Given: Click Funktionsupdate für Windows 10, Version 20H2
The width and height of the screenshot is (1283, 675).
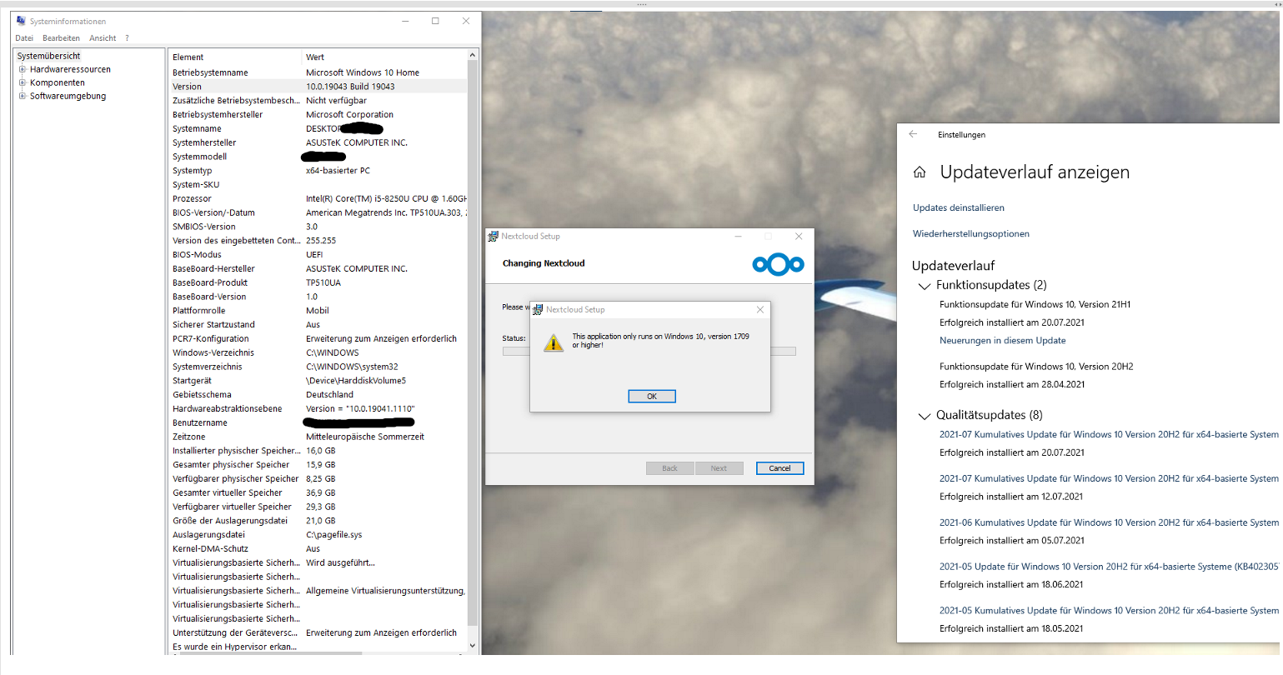Looking at the screenshot, I should (1036, 367).
